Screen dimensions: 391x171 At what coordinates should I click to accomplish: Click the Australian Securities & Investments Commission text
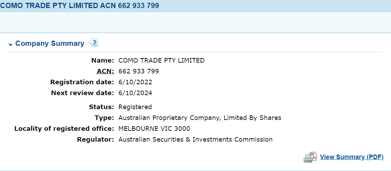tap(195, 140)
